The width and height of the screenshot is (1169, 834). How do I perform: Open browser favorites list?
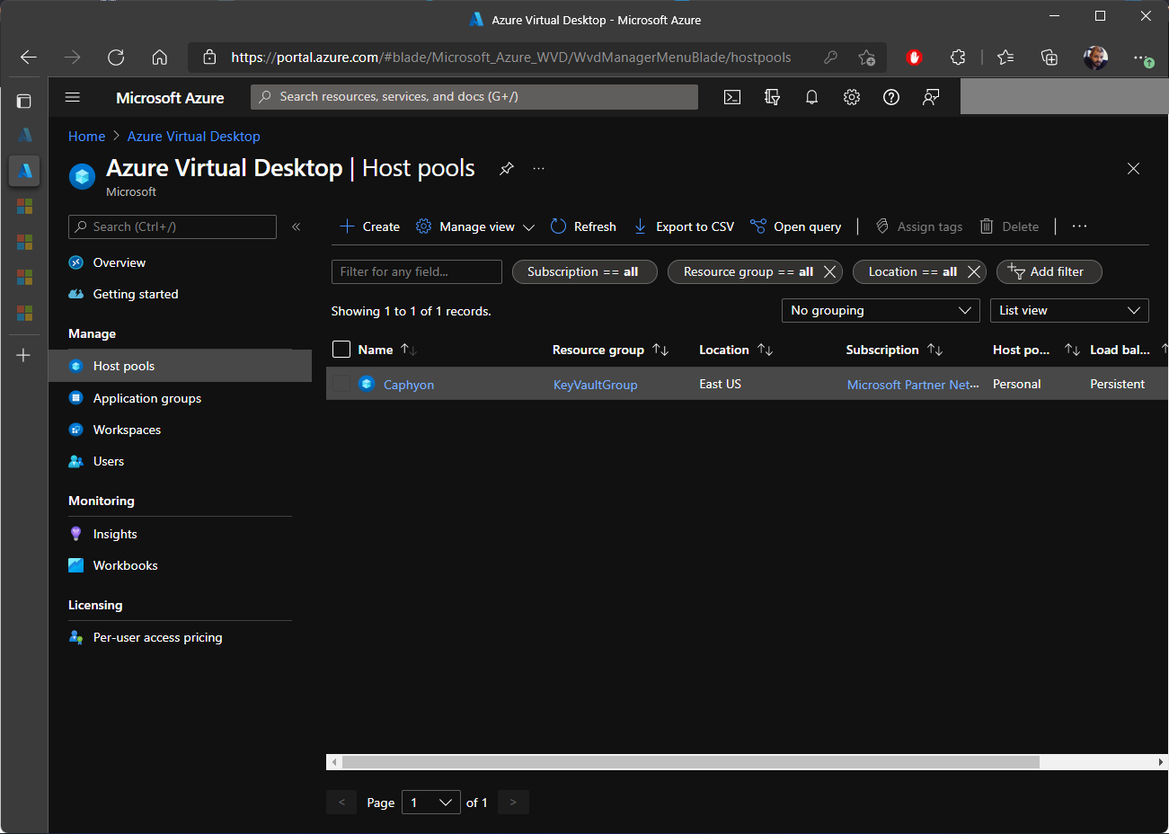[x=1005, y=58]
